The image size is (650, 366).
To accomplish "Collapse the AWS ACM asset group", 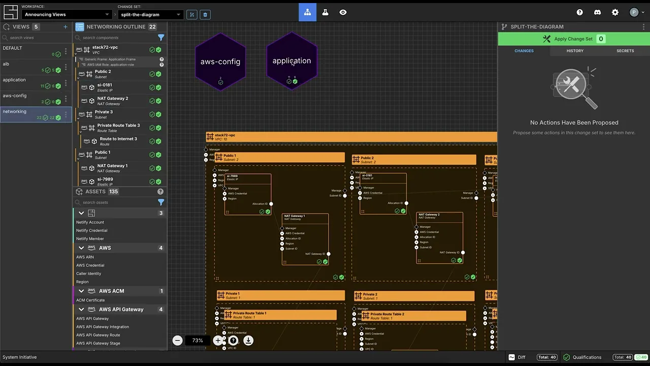I will (81, 291).
